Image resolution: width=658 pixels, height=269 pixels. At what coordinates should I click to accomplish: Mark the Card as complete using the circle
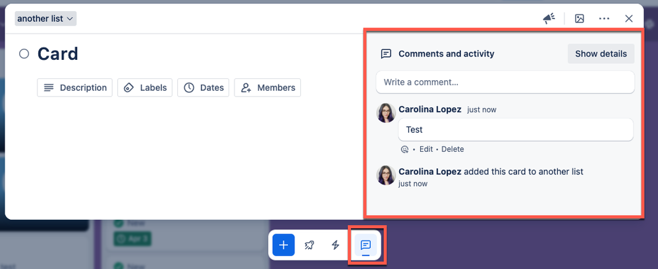[24, 54]
